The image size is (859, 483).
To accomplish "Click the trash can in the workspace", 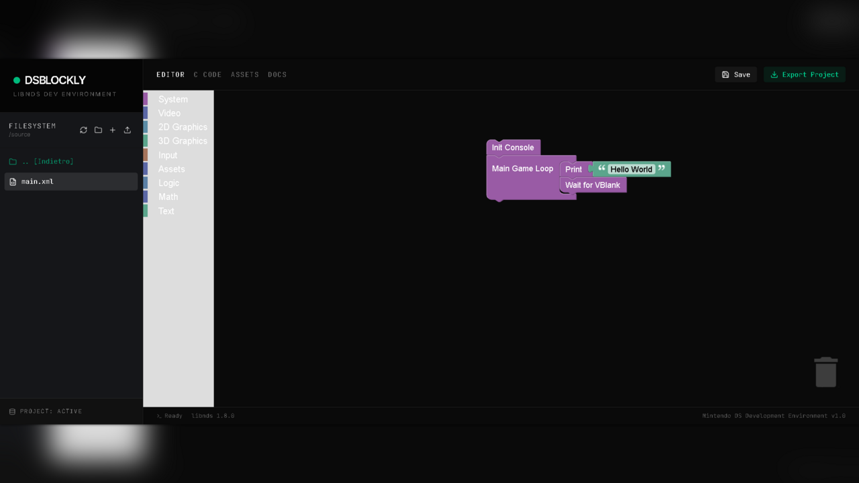I will [825, 372].
